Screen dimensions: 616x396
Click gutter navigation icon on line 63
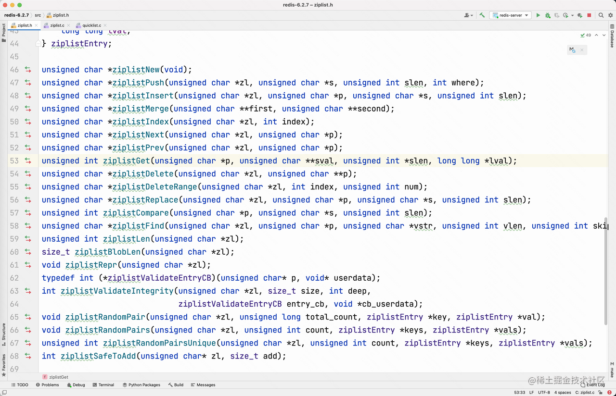(28, 291)
